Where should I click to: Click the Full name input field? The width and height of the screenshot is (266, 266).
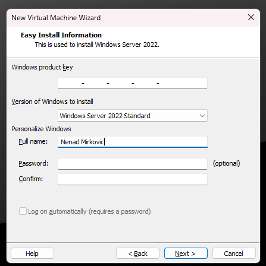pos(133,142)
